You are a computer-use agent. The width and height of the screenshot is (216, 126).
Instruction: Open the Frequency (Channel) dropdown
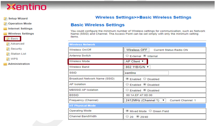145,100
